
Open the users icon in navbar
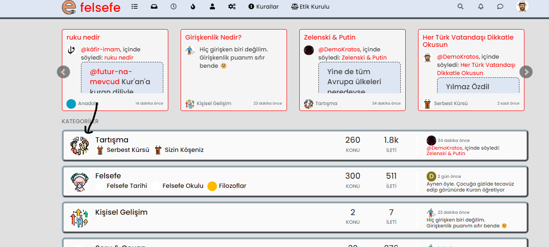tap(212, 7)
